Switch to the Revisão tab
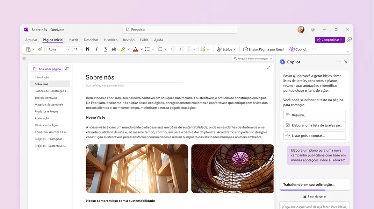The image size is (374, 209). click(x=129, y=40)
